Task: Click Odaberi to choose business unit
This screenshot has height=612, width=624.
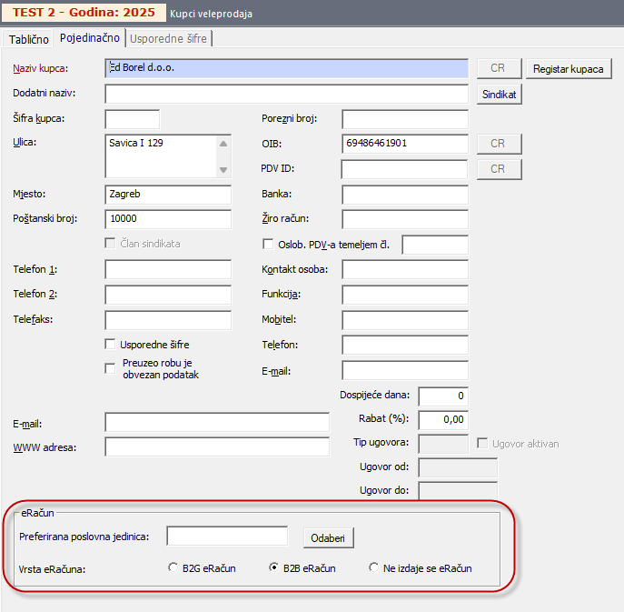Action: coord(328,537)
